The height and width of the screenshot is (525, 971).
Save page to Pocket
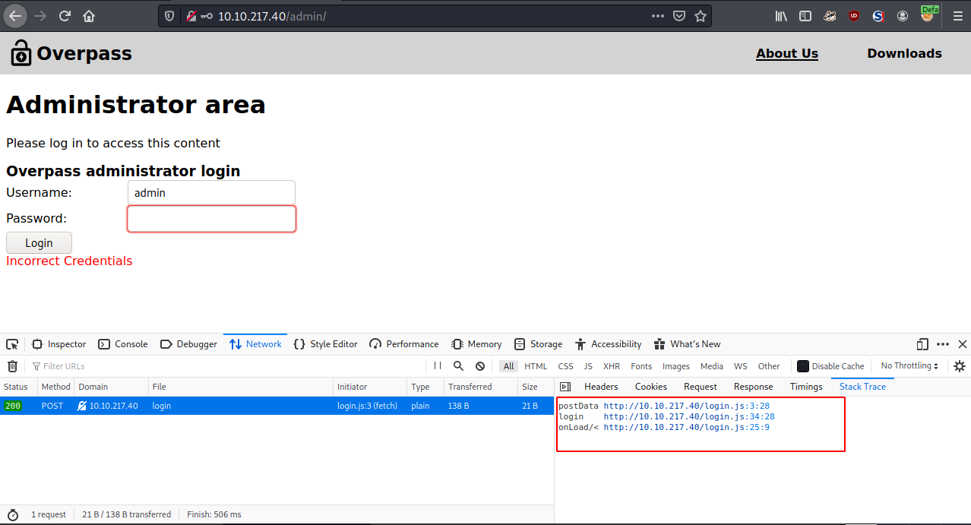[680, 16]
